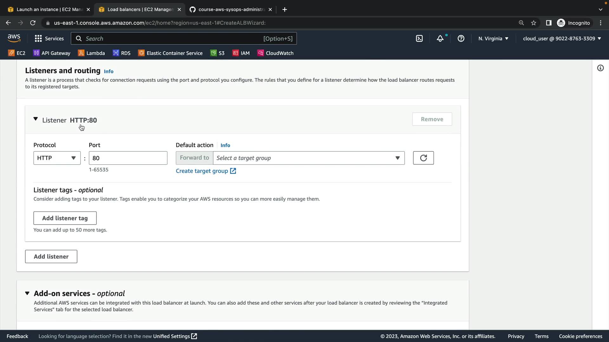Viewport: 609px width, 342px height.
Task: Open the info panel icon at right
Action: pyautogui.click(x=600, y=68)
